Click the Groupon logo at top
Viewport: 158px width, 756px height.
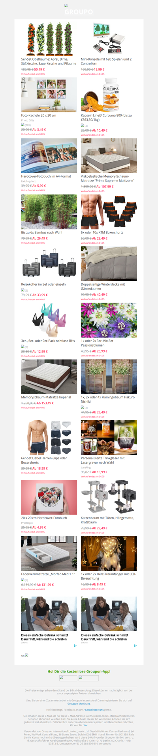point(79,10)
